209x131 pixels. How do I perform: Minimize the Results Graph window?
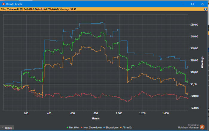point(183,4)
